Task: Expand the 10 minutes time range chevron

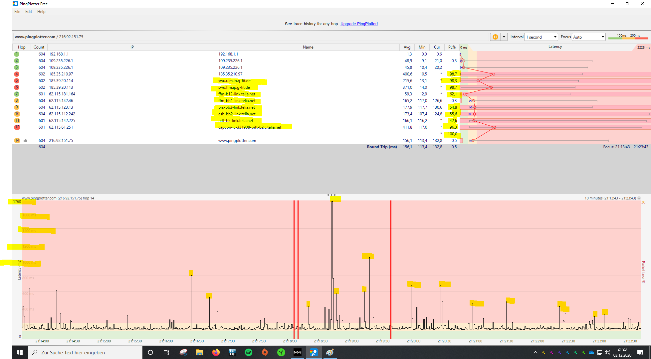Action: 639,198
